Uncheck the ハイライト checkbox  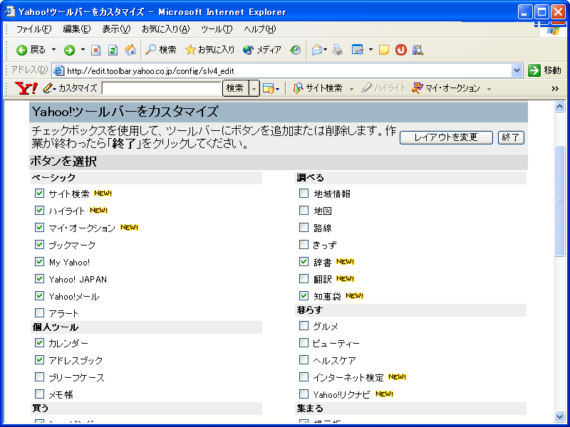pos(39,210)
